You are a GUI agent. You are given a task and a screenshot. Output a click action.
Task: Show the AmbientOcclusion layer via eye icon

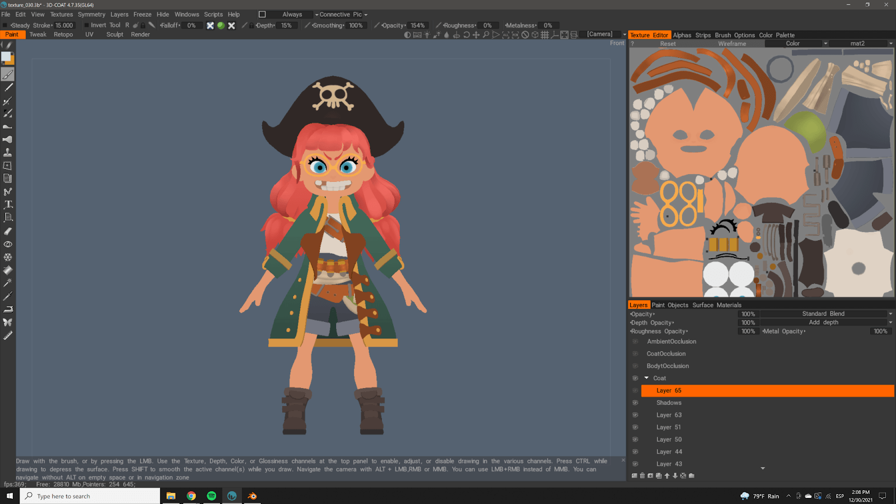point(635,342)
